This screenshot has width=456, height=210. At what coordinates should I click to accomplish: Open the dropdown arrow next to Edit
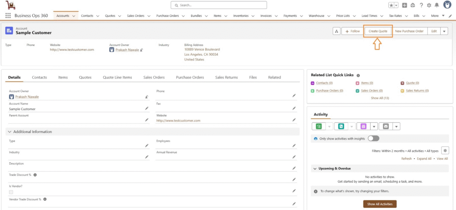point(444,31)
